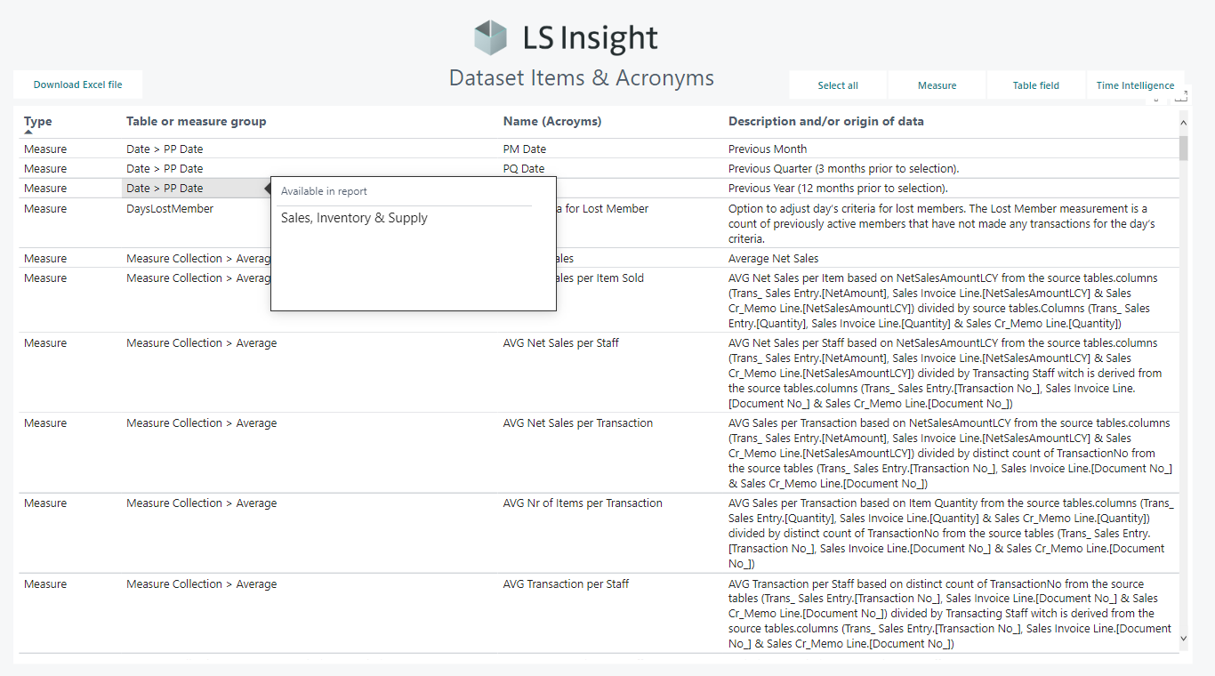The width and height of the screenshot is (1215, 676).
Task: Click the sort arrow under Type header
Action: click(28, 133)
